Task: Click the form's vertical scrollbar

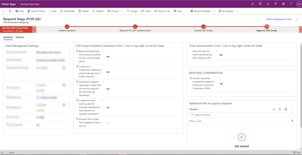Action: [301, 86]
